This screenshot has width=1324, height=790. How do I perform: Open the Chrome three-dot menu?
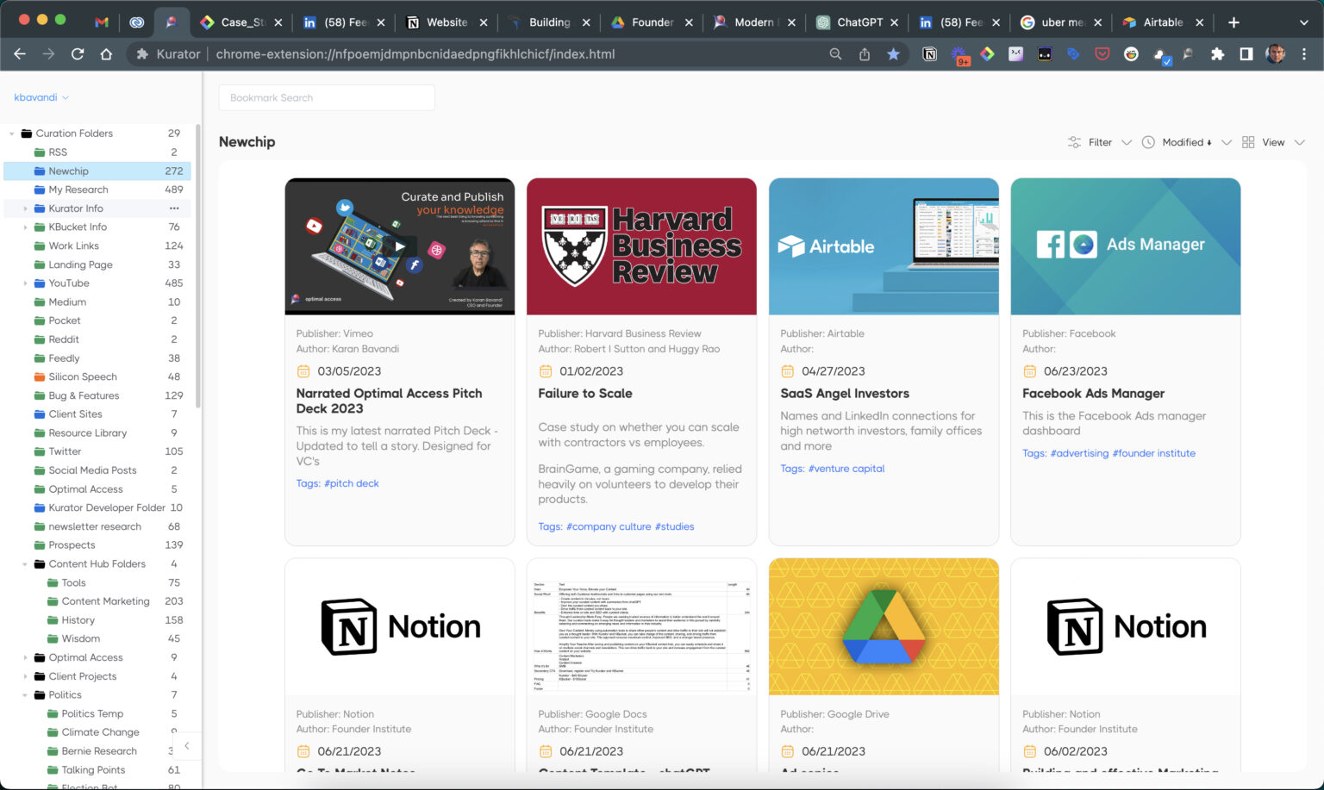1304,54
